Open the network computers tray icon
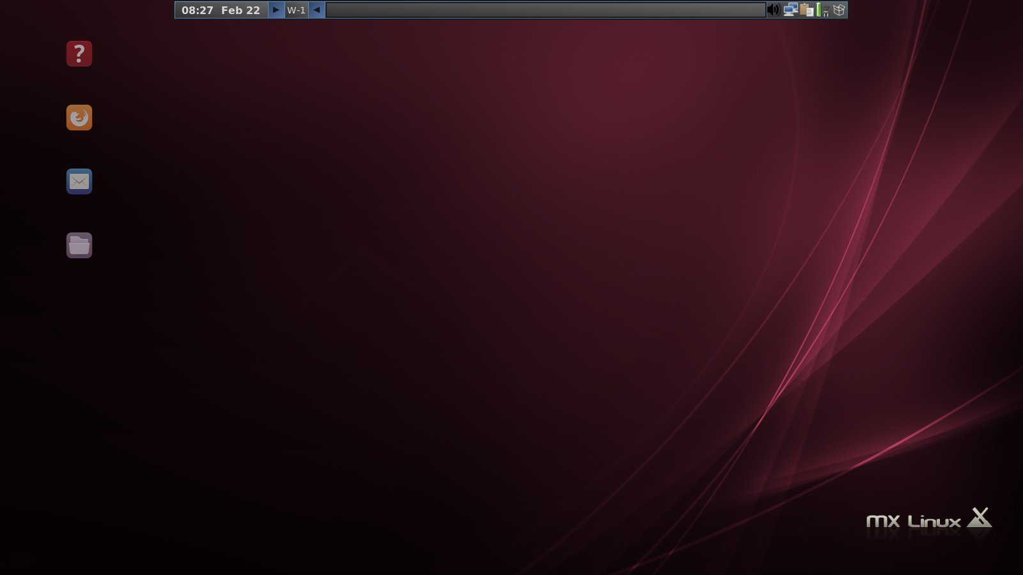Image resolution: width=1023 pixels, height=575 pixels. point(791,10)
